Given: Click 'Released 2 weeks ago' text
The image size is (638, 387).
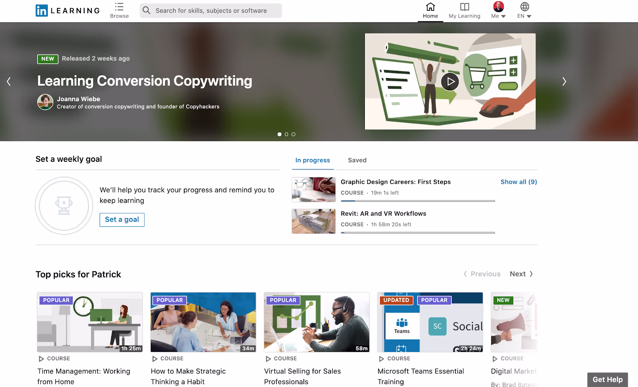Looking at the screenshot, I should (96, 59).
